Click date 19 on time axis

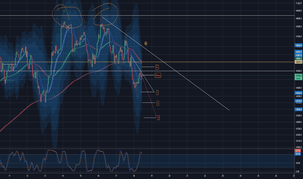coord(152,176)
